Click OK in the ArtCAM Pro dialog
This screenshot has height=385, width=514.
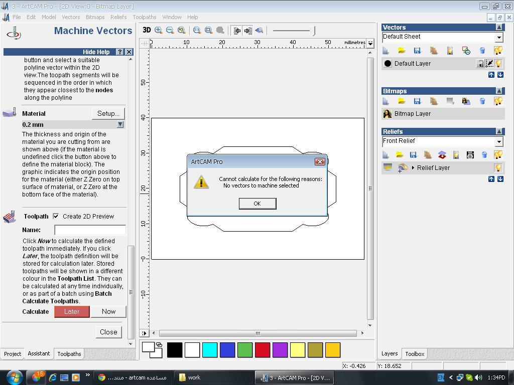click(x=258, y=204)
